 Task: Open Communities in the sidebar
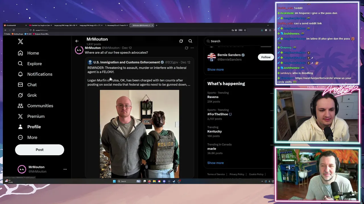pos(35,106)
